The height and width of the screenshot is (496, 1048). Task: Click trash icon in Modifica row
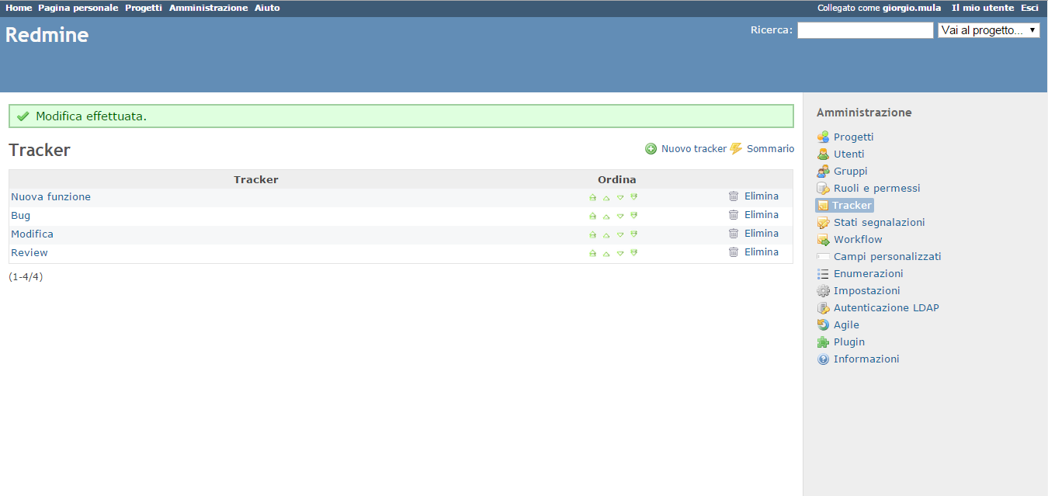click(734, 234)
